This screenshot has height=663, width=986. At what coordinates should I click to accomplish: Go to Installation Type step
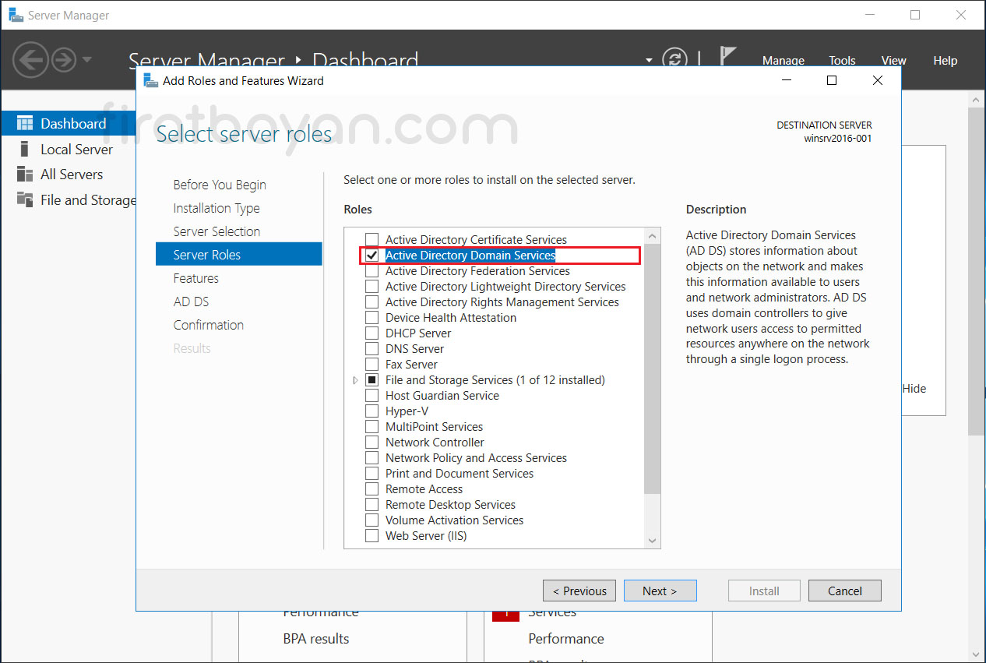click(x=217, y=208)
